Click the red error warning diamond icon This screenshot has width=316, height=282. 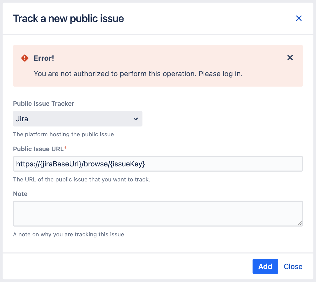25,58
